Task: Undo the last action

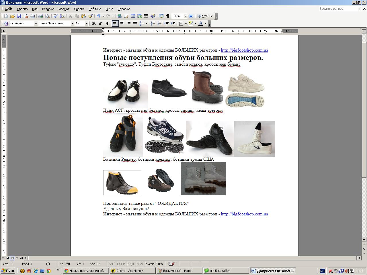Action: (x=98, y=16)
